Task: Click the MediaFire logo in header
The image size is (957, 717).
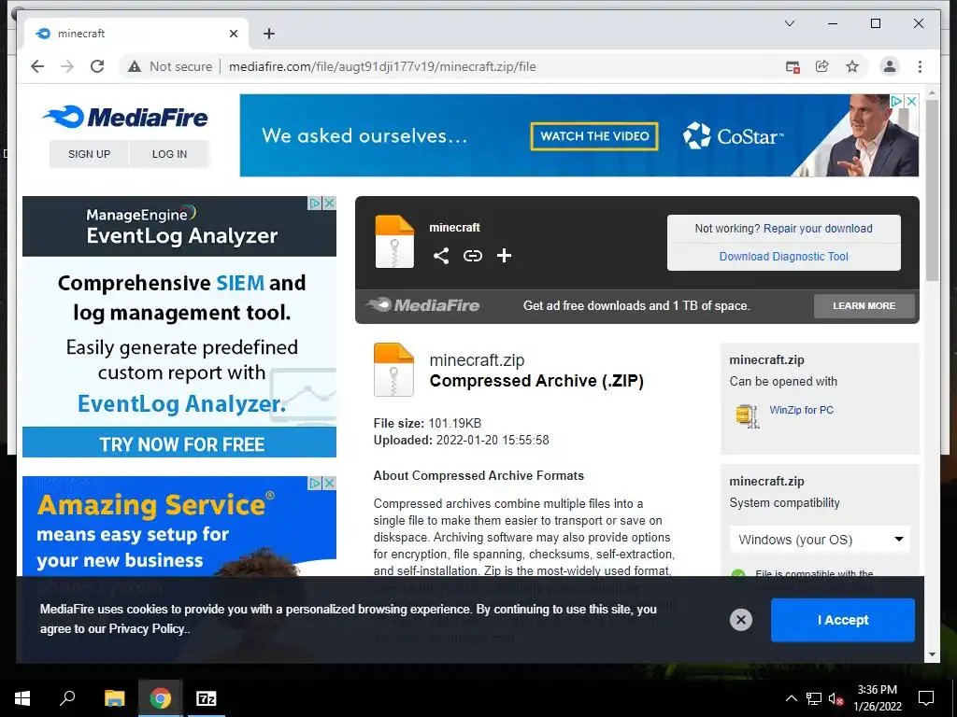Action: click(125, 117)
